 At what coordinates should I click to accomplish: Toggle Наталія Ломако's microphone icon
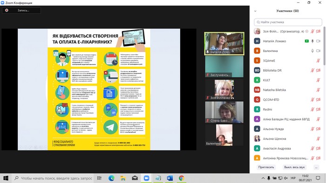click(312, 41)
